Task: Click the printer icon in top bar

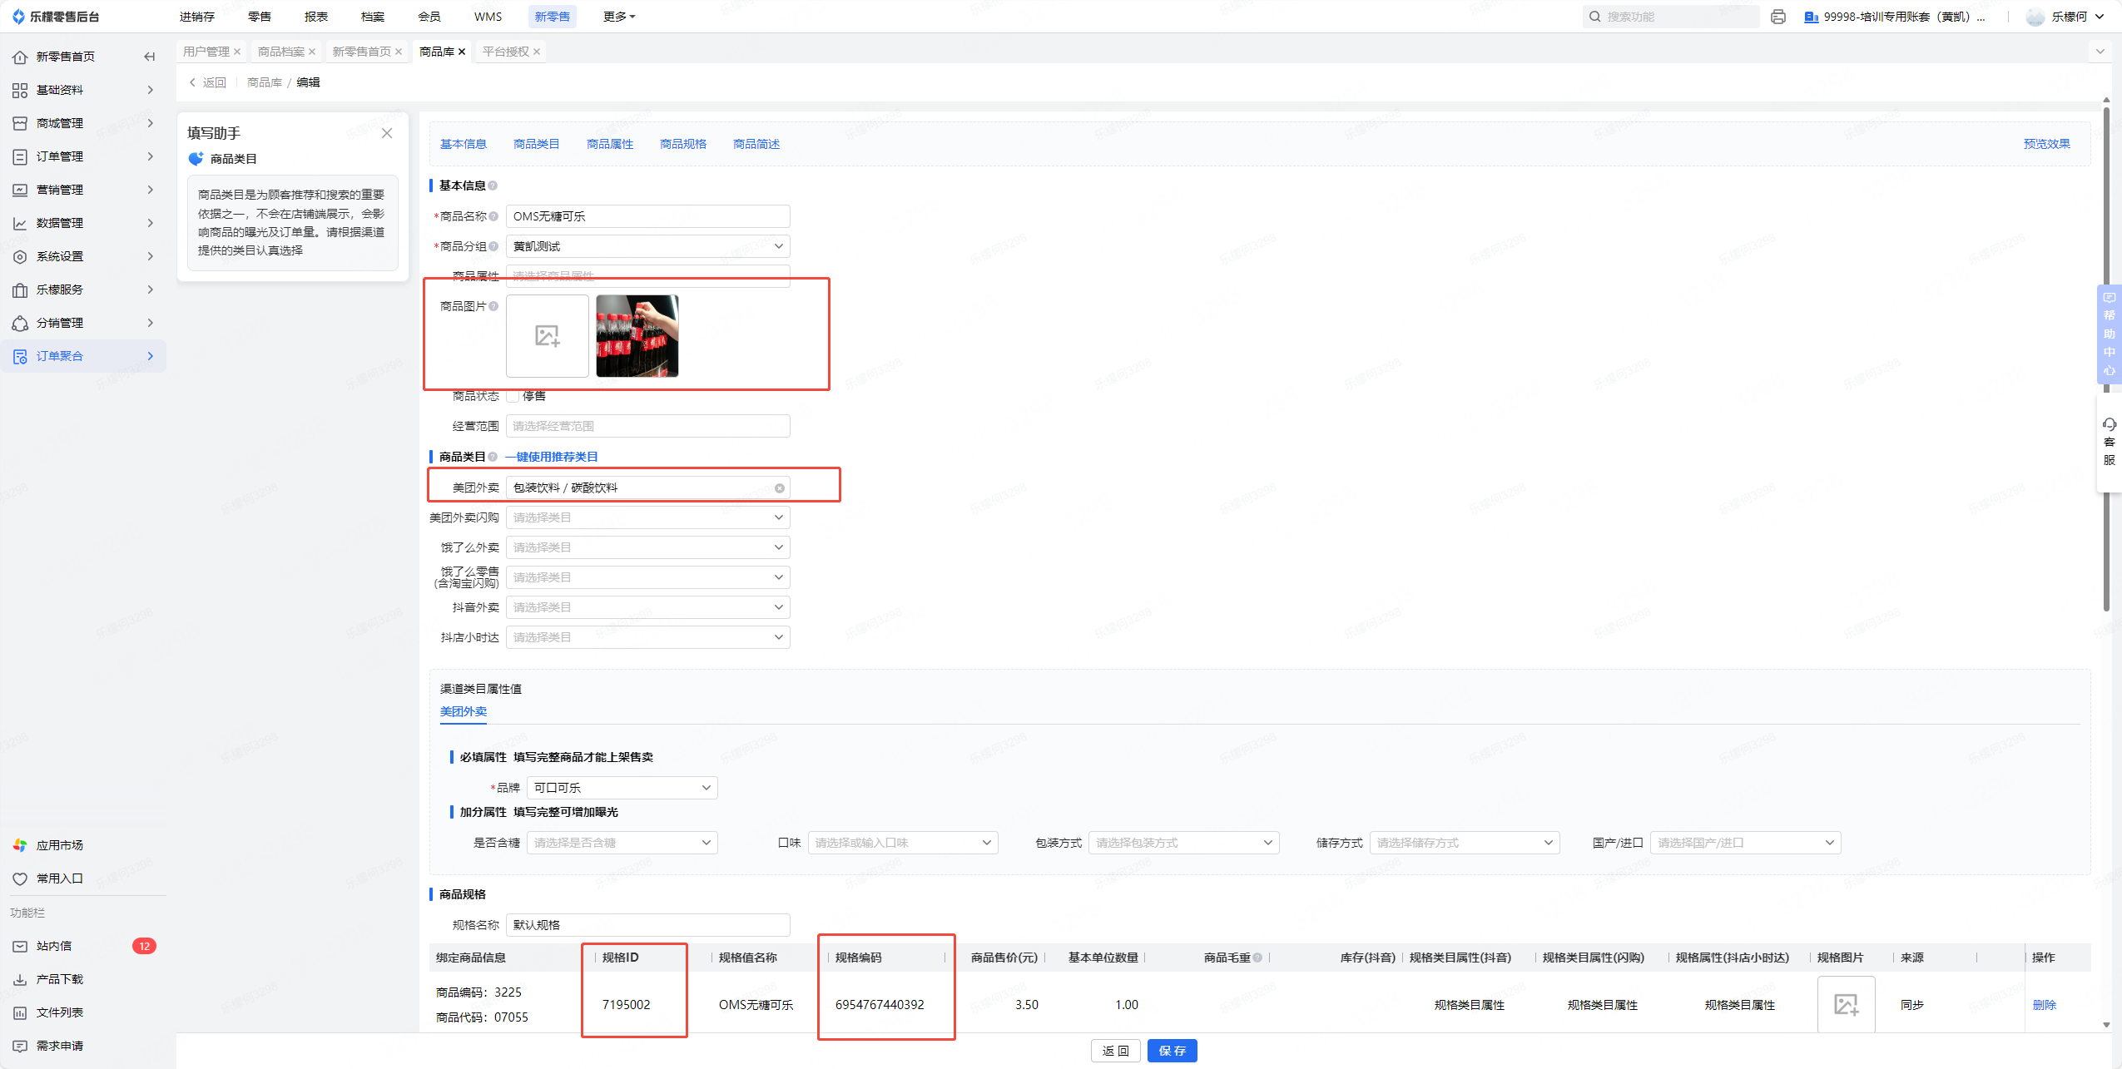Action: tap(1777, 17)
